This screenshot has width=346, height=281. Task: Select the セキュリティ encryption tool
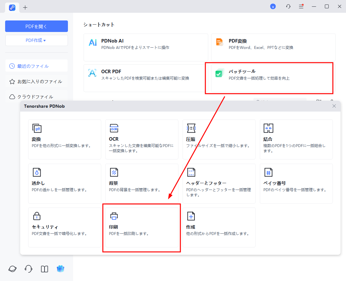[65, 227]
